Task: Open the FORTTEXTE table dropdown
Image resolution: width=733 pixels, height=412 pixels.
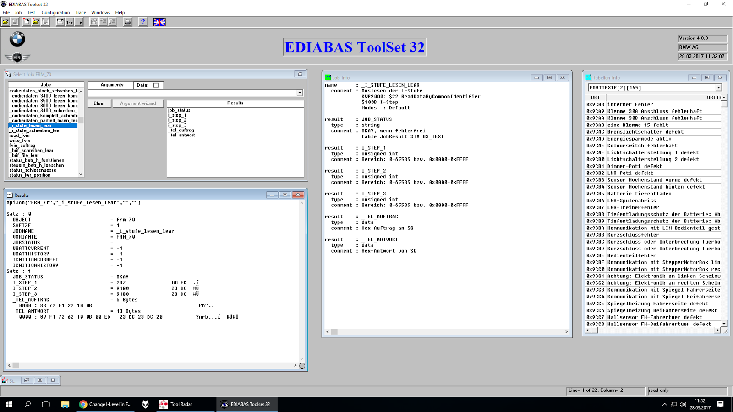Action: pos(718,87)
